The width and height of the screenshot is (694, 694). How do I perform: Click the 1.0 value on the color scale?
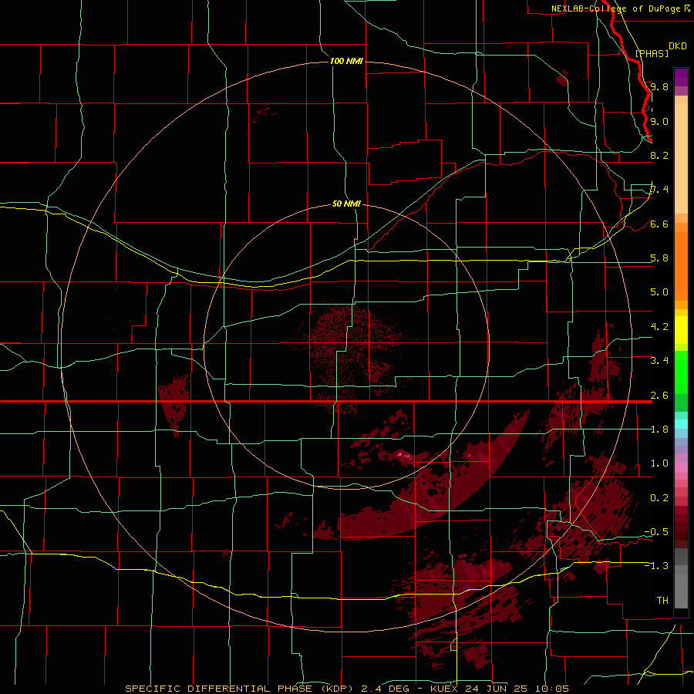click(659, 463)
